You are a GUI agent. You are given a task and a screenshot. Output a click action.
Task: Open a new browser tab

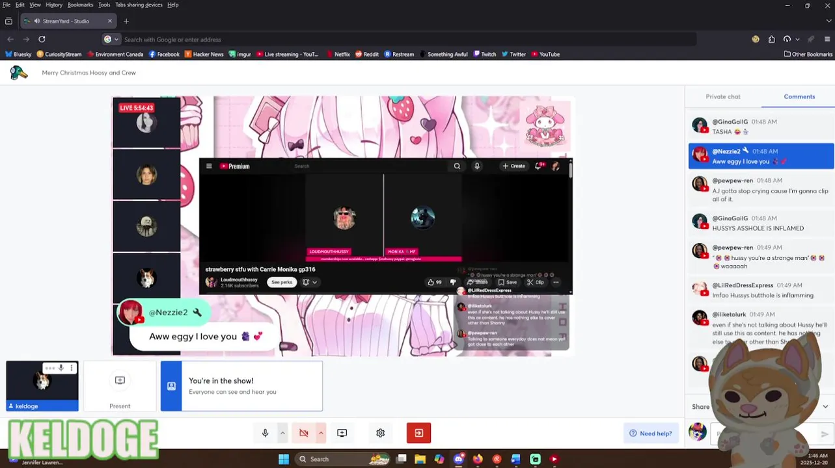click(126, 21)
